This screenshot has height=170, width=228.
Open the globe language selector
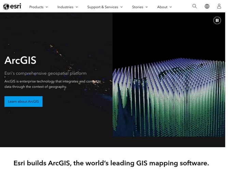pyautogui.click(x=207, y=6)
